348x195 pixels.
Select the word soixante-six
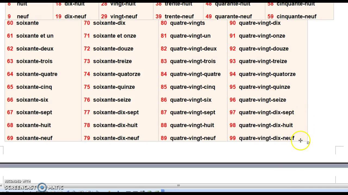pos(32,100)
